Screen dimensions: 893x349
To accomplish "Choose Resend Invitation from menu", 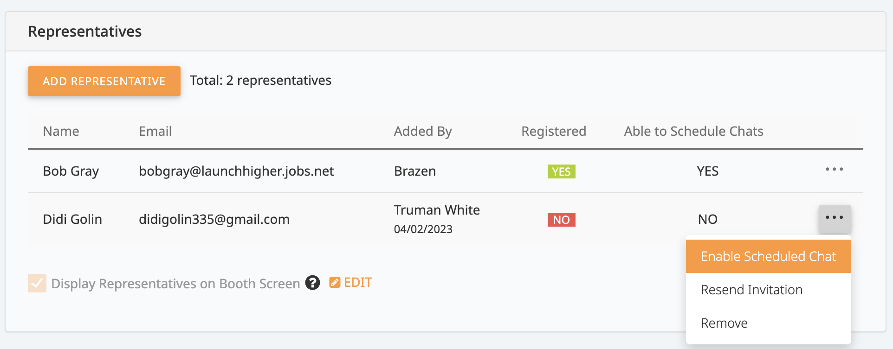I will (x=751, y=290).
